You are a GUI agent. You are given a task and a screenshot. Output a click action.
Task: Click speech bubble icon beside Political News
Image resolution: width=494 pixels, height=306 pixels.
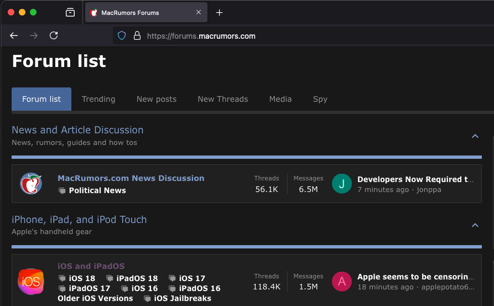tap(62, 191)
